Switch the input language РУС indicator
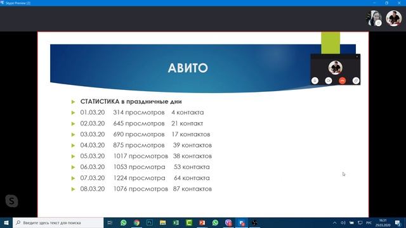This screenshot has width=406, height=228. point(369,223)
